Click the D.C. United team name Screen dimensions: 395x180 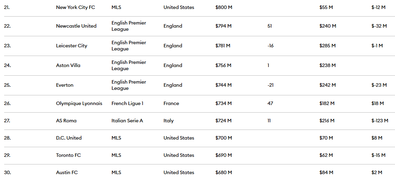tap(69, 138)
